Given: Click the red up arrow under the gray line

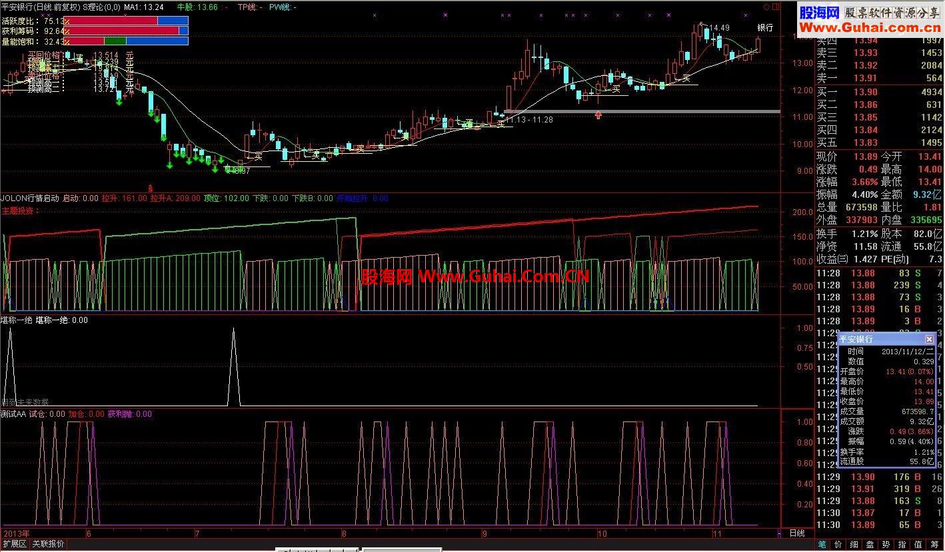Looking at the screenshot, I should coord(598,115).
